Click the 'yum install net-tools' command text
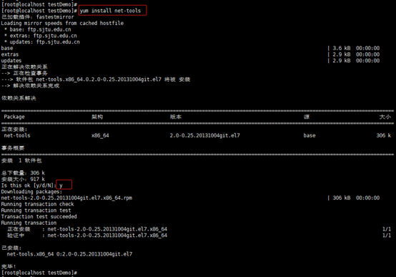 110,11
